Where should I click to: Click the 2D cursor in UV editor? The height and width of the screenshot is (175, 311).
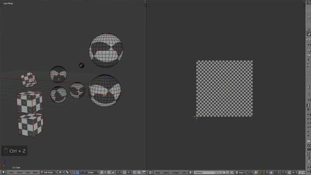196,117
